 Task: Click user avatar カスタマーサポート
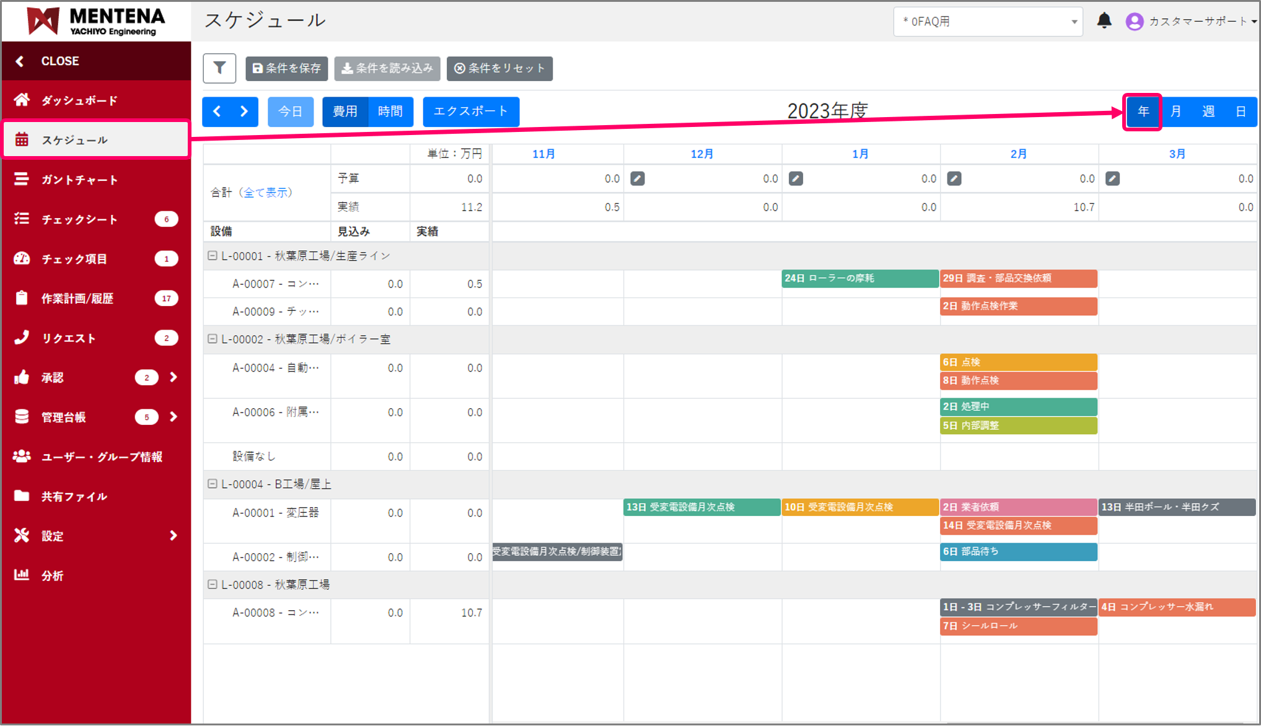[1134, 22]
